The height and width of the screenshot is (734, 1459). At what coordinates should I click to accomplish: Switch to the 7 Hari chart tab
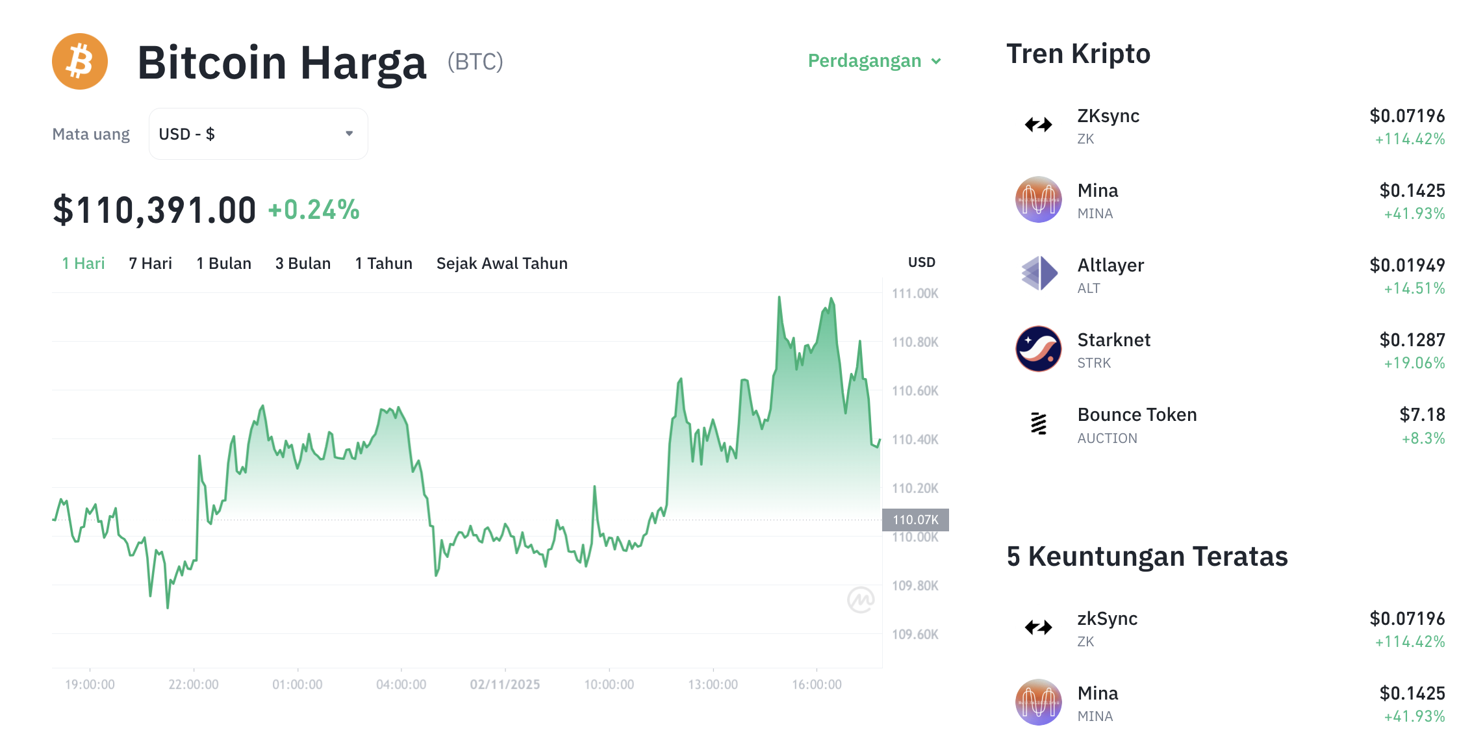[149, 263]
